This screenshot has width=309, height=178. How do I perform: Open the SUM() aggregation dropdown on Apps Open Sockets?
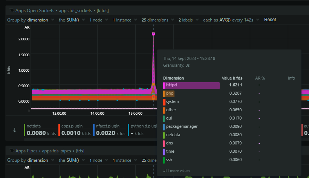72,20
